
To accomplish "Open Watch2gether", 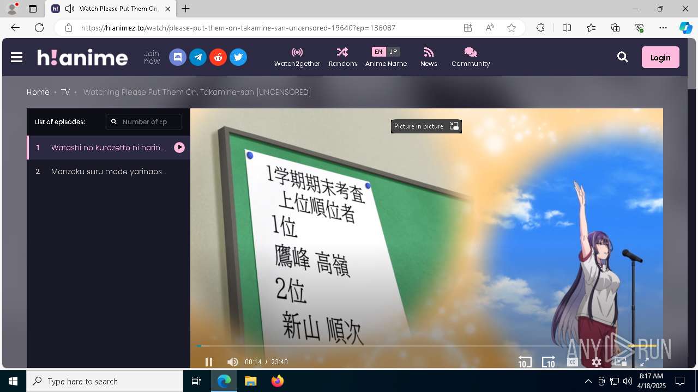I will pyautogui.click(x=297, y=57).
